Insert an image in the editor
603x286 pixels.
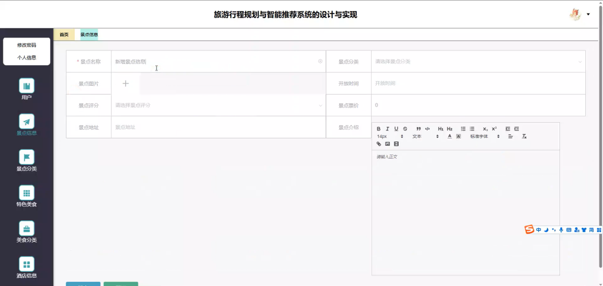coord(387,144)
